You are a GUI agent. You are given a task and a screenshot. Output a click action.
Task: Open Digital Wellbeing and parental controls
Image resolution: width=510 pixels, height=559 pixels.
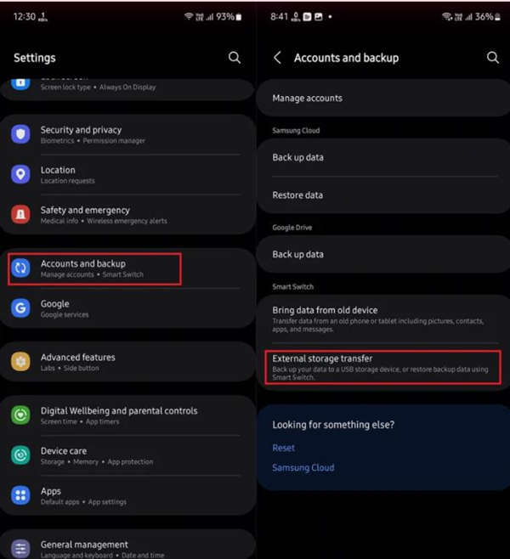coord(127,415)
